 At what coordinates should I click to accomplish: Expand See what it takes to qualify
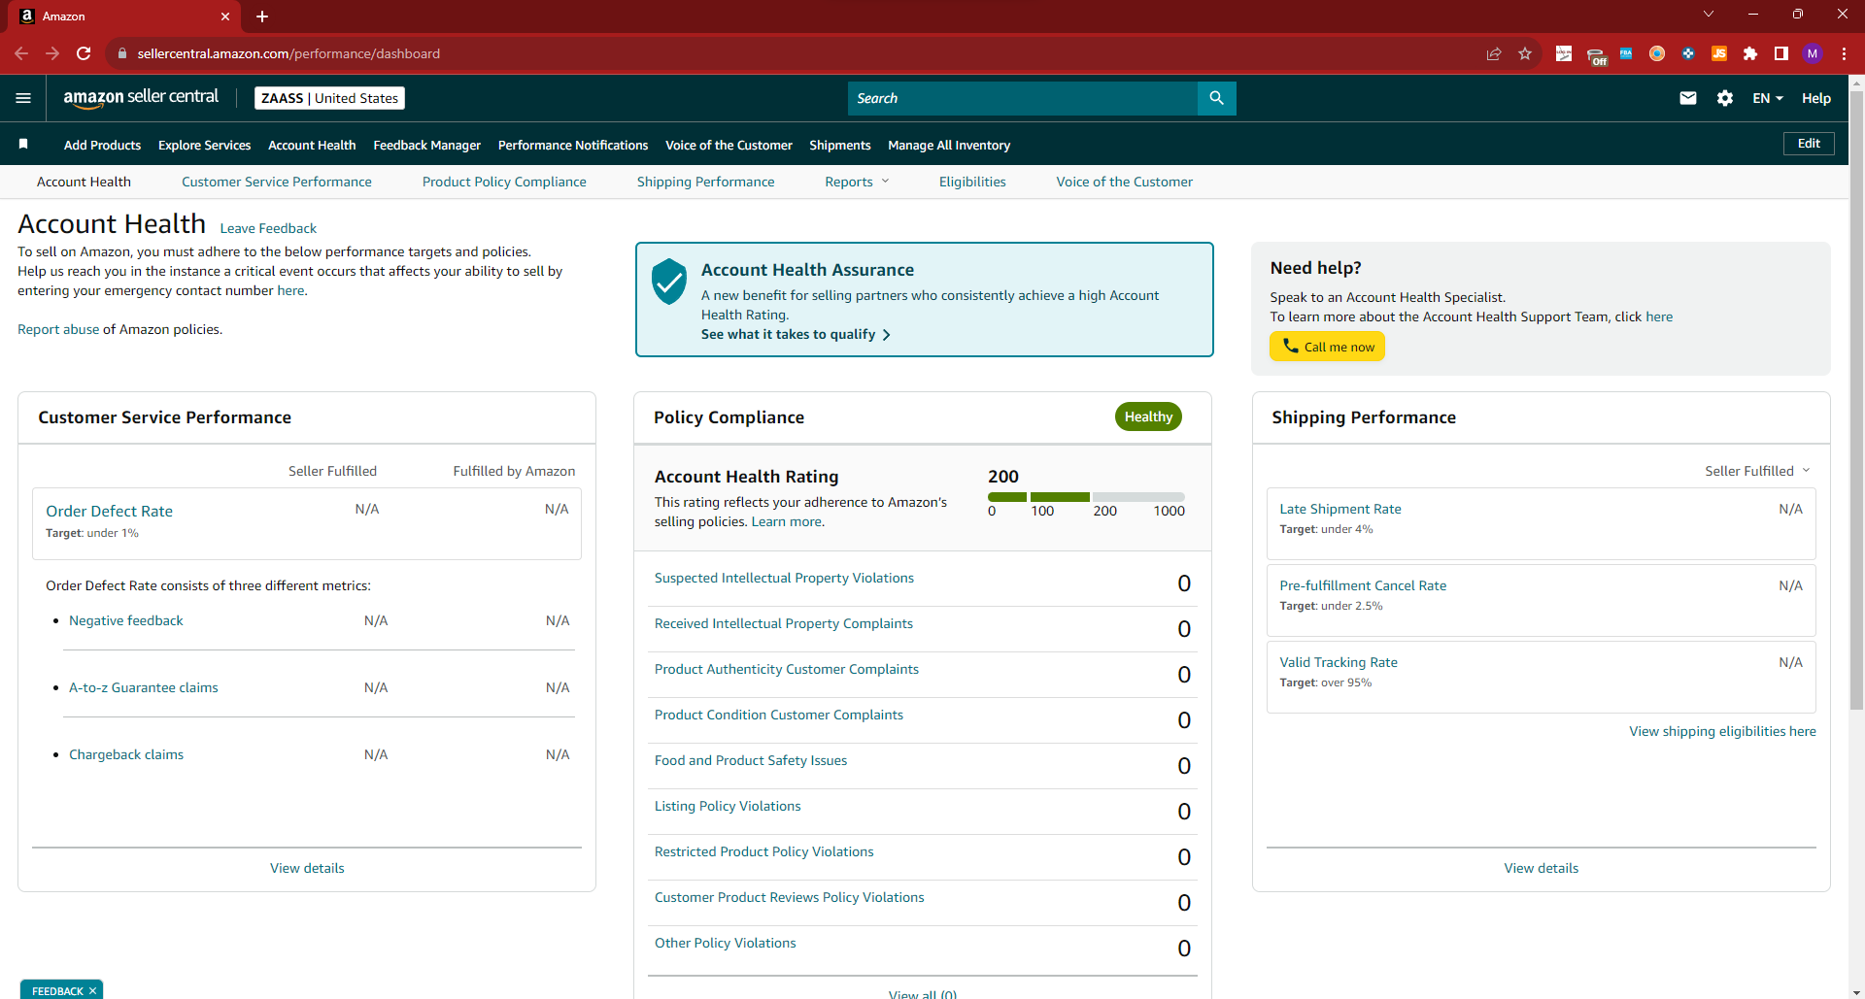click(x=796, y=334)
